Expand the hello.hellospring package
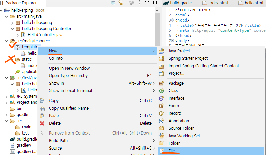This screenshot has height=155, width=266. click(x=12, y=23)
